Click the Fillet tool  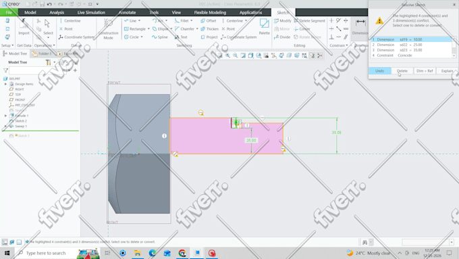182,21
